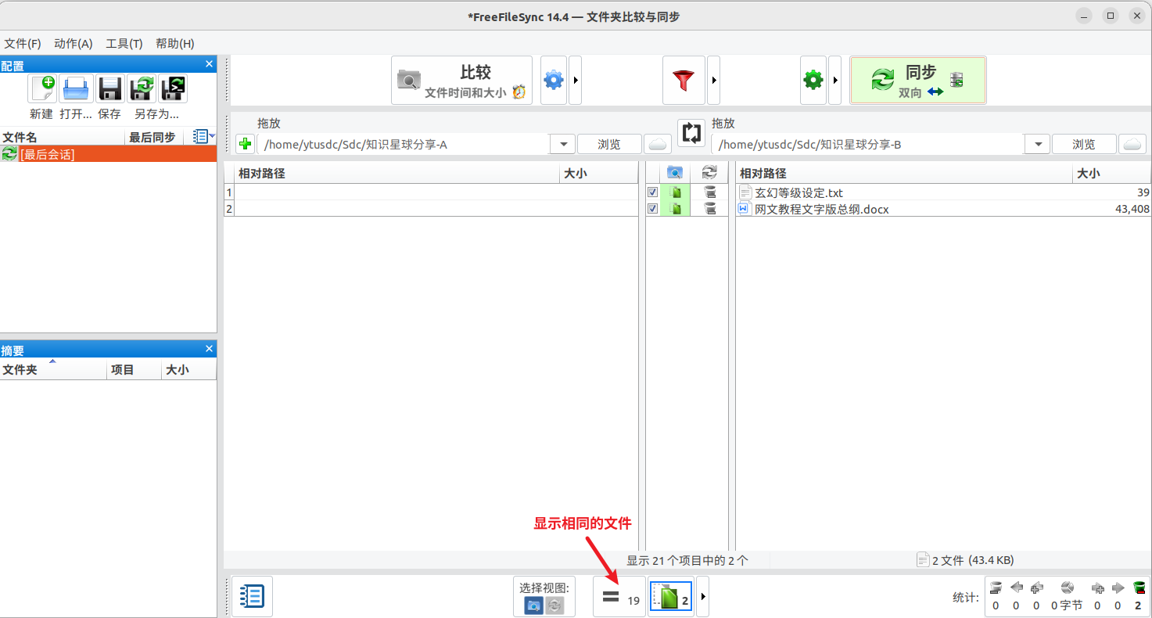Click the green plus to add folder pair
The height and width of the screenshot is (618, 1152).
(245, 143)
